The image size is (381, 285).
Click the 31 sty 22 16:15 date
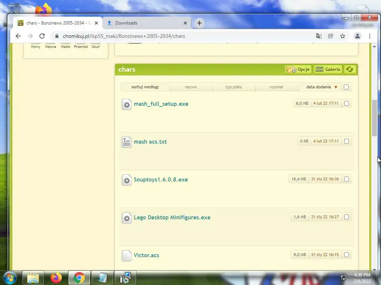click(325, 255)
